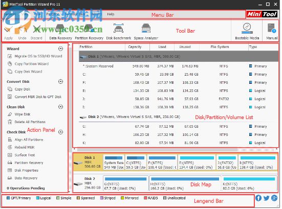Select the F: partition row in list
Viewport: 282px width, 209px height.
click(x=179, y=83)
